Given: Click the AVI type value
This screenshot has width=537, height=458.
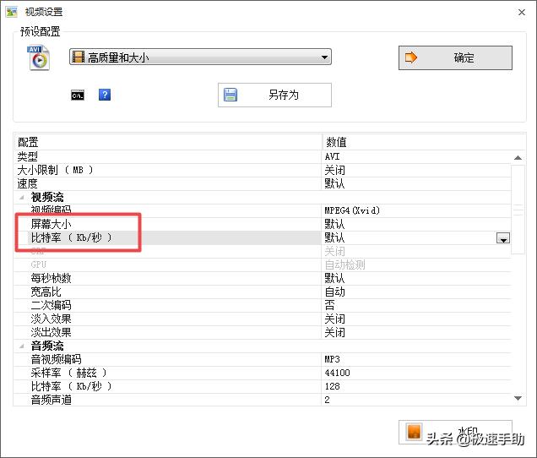Looking at the screenshot, I should pos(332,156).
